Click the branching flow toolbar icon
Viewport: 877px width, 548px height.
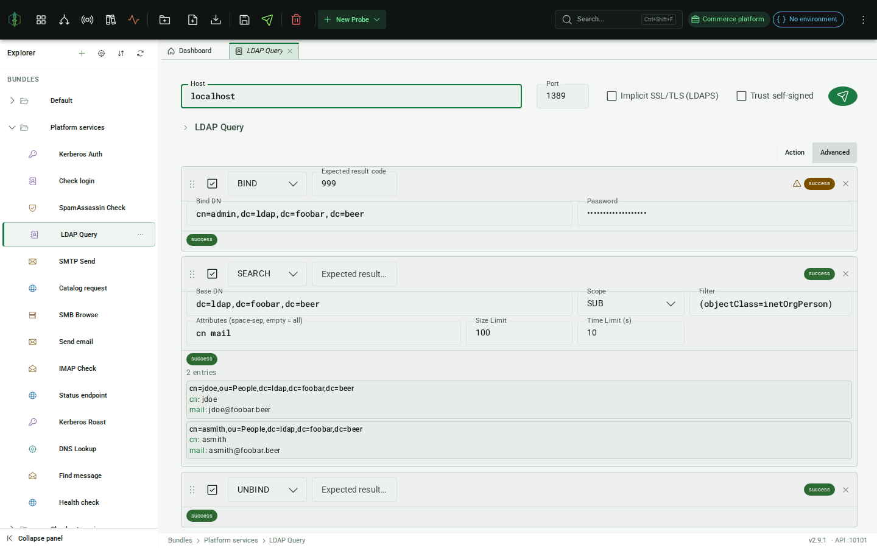(64, 19)
